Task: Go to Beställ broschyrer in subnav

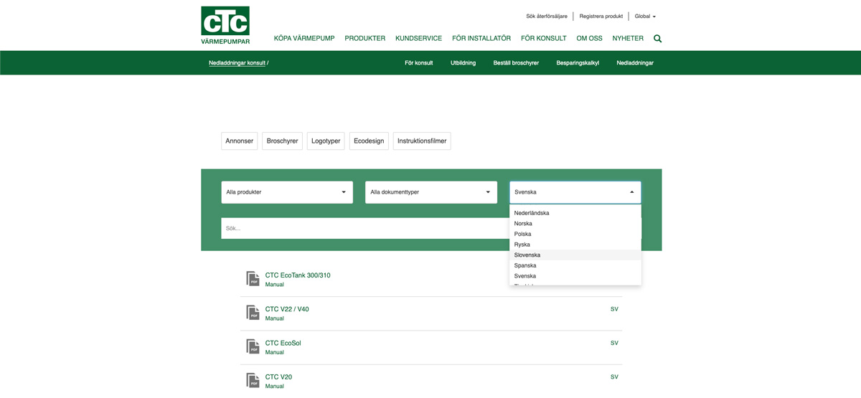Action: click(x=516, y=63)
